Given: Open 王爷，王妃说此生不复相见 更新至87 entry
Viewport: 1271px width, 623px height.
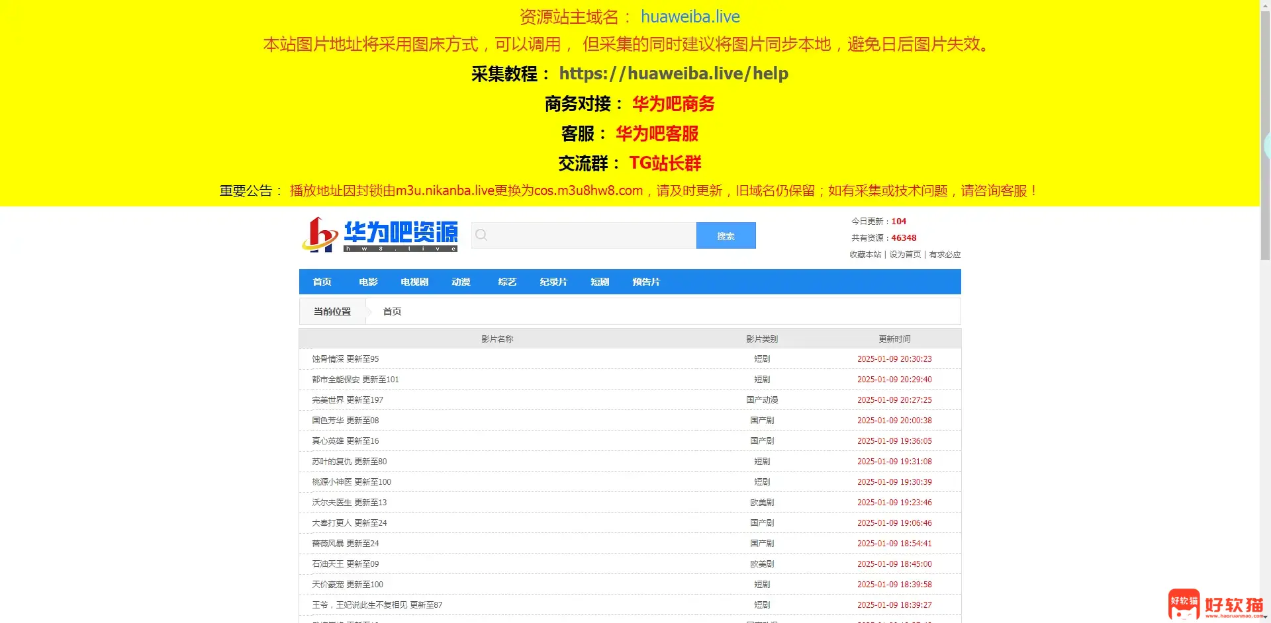Looking at the screenshot, I should point(377,605).
